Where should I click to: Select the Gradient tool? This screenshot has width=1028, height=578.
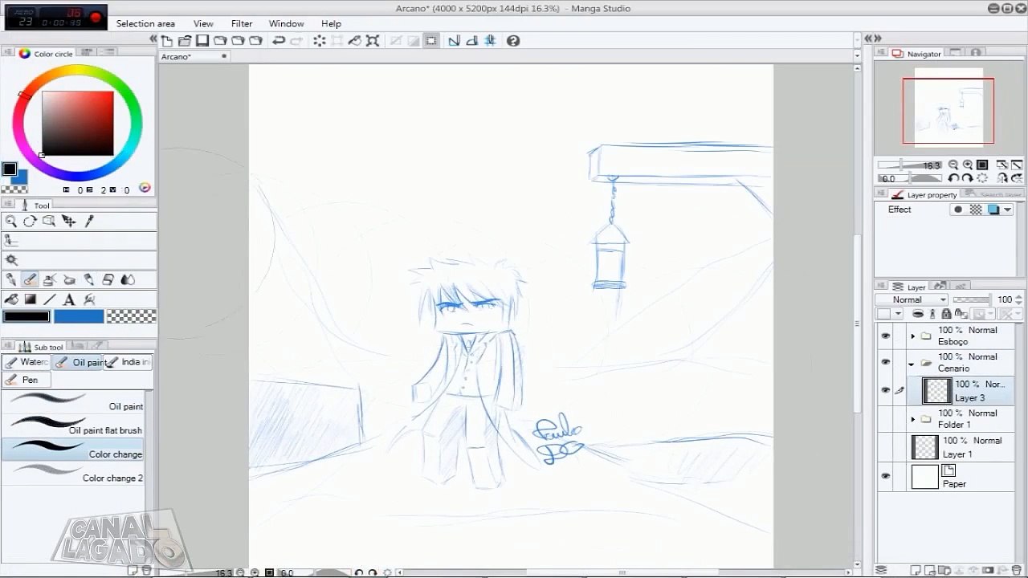[31, 299]
